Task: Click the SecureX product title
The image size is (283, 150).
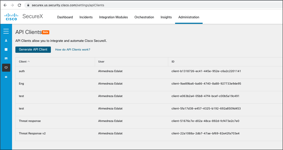Action: point(33,16)
